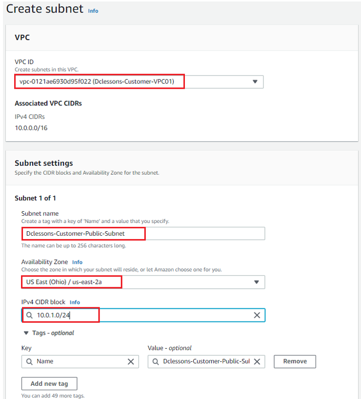Click the search magnifier inside the Key field
This screenshot has height=399, width=361.
30,361
